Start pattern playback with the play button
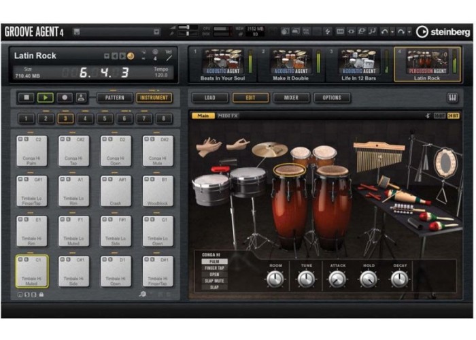Image resolution: width=476 pixels, height=340 pixels. (x=46, y=97)
